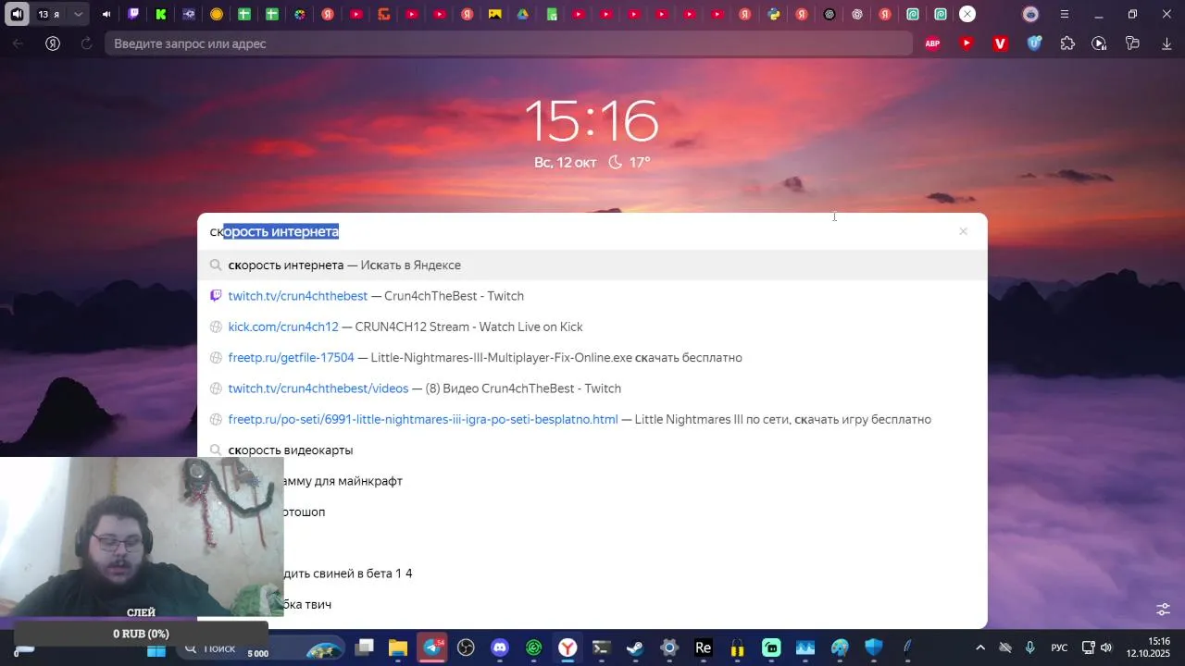Open the ABP adblock extension
Image resolution: width=1185 pixels, height=666 pixels.
click(933, 43)
